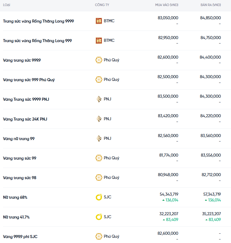
Task: Click sell price 84,220,000
Action: pyautogui.click(x=211, y=116)
